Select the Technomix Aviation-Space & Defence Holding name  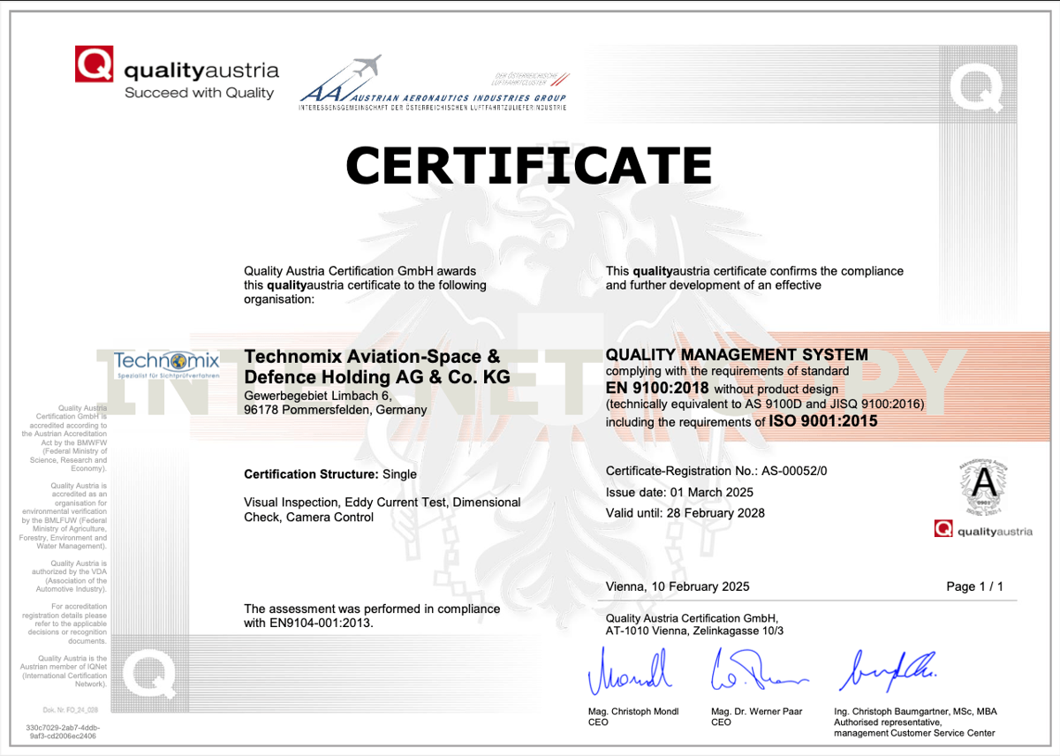377,367
